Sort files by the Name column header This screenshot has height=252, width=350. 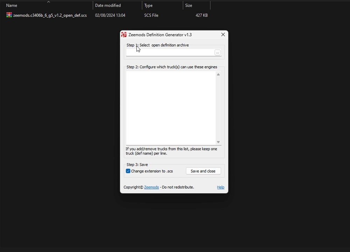coord(12,5)
